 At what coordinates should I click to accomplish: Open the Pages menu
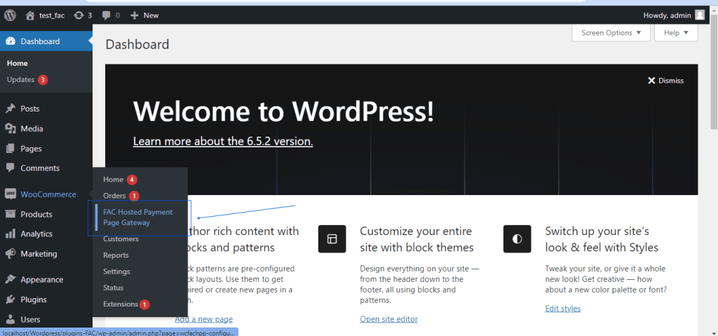click(x=31, y=149)
